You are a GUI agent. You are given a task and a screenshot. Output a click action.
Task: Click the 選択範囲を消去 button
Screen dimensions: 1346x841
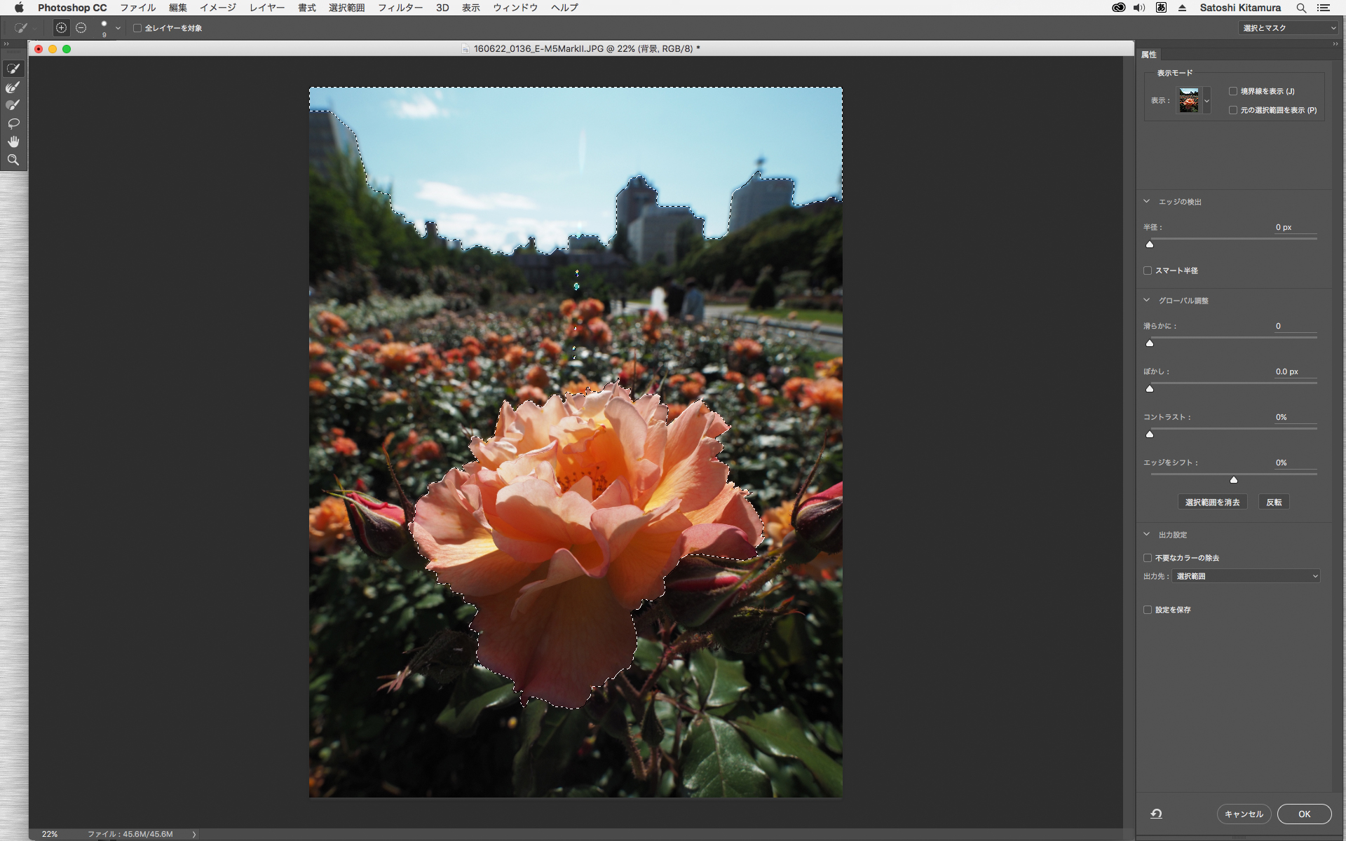(x=1212, y=502)
